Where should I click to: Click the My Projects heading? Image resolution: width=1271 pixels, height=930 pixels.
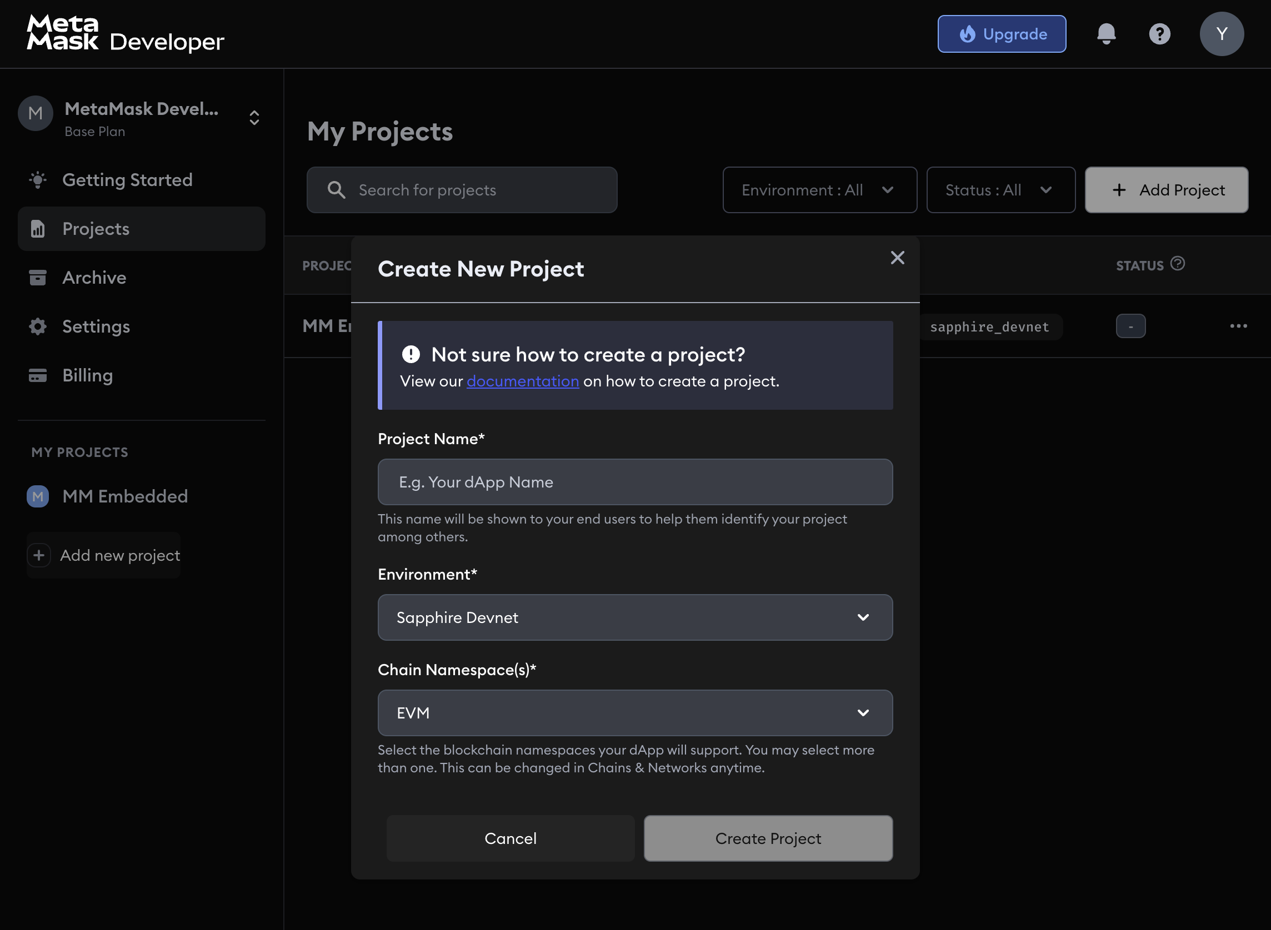pyautogui.click(x=380, y=132)
